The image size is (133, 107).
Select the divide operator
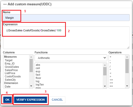(x=110, y=67)
